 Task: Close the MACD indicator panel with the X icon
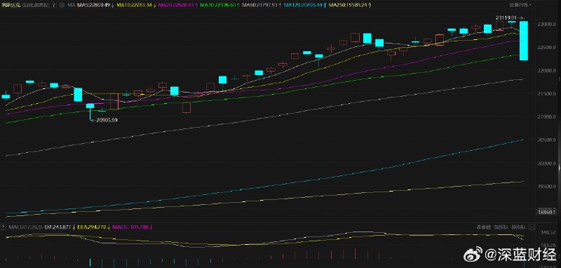tap(532, 227)
